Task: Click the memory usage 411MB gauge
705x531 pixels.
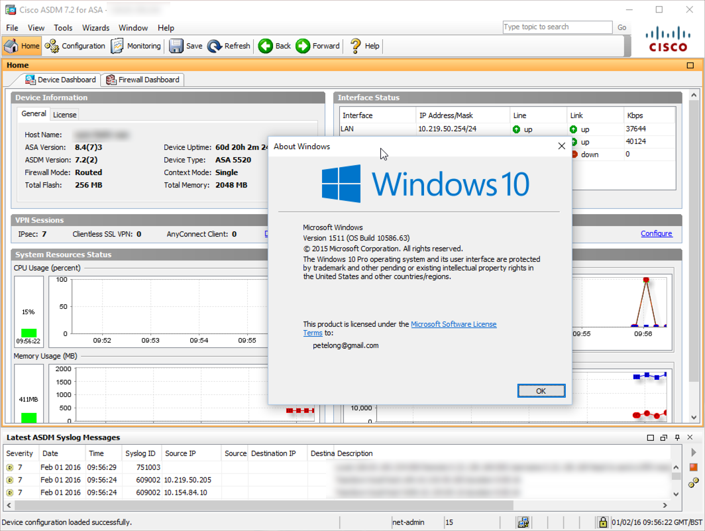Action: pyautogui.click(x=28, y=394)
